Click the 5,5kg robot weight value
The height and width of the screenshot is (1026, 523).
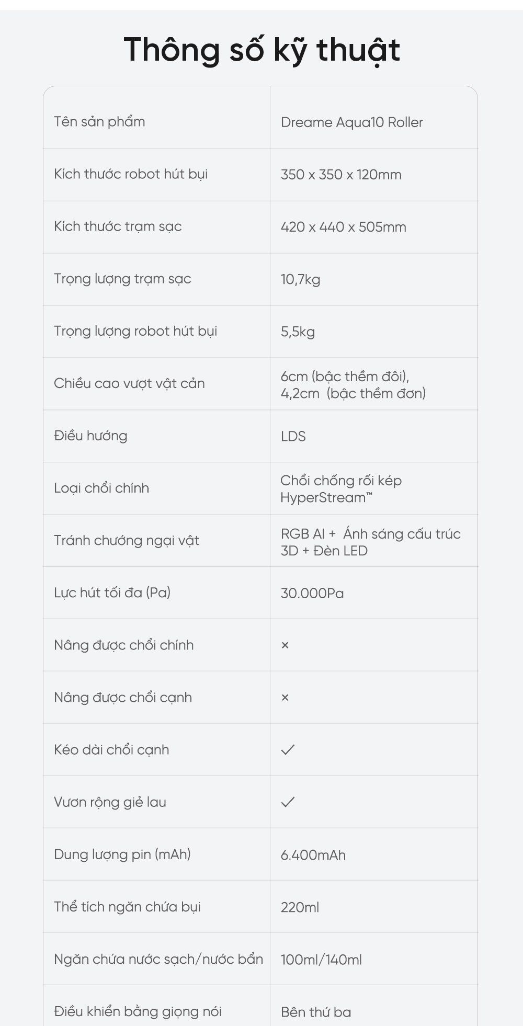click(x=298, y=332)
